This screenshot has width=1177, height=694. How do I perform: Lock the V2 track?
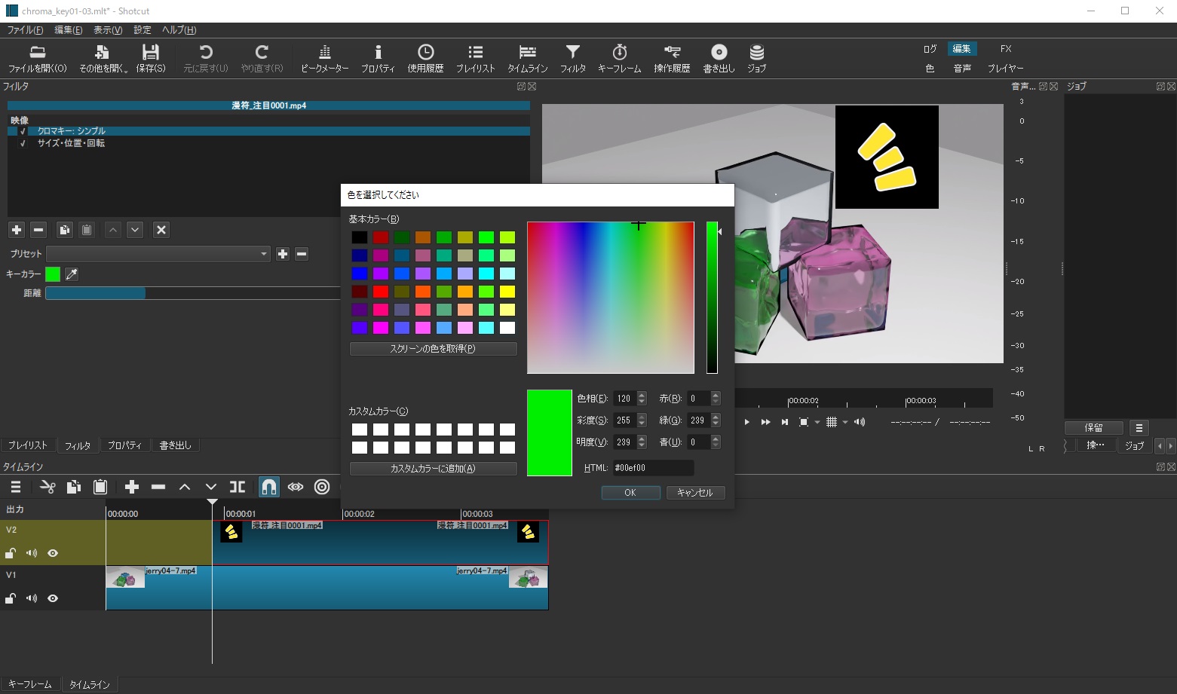tap(11, 553)
